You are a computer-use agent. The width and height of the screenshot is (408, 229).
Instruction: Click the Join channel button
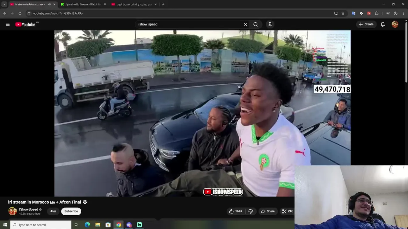(x=53, y=211)
